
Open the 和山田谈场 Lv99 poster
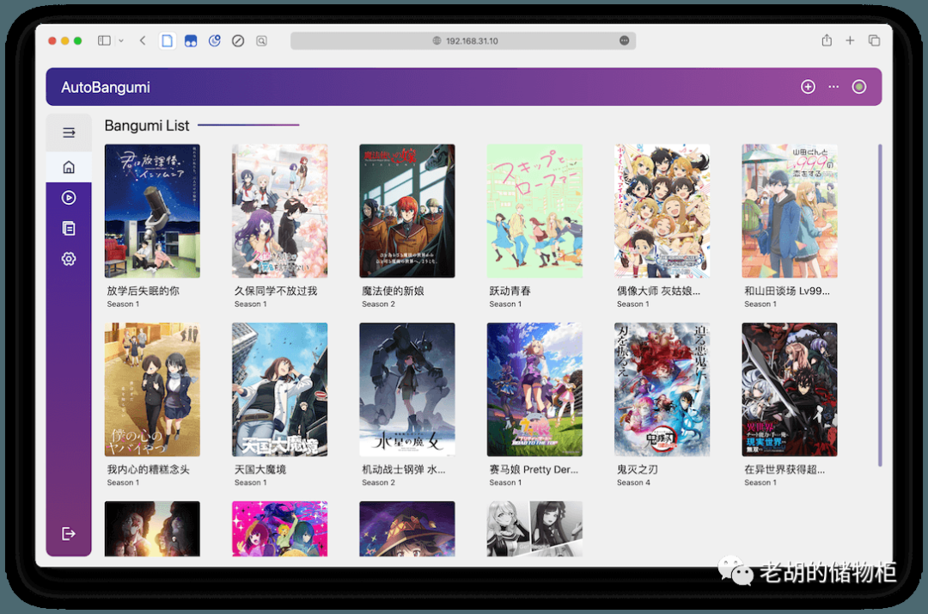(790, 211)
